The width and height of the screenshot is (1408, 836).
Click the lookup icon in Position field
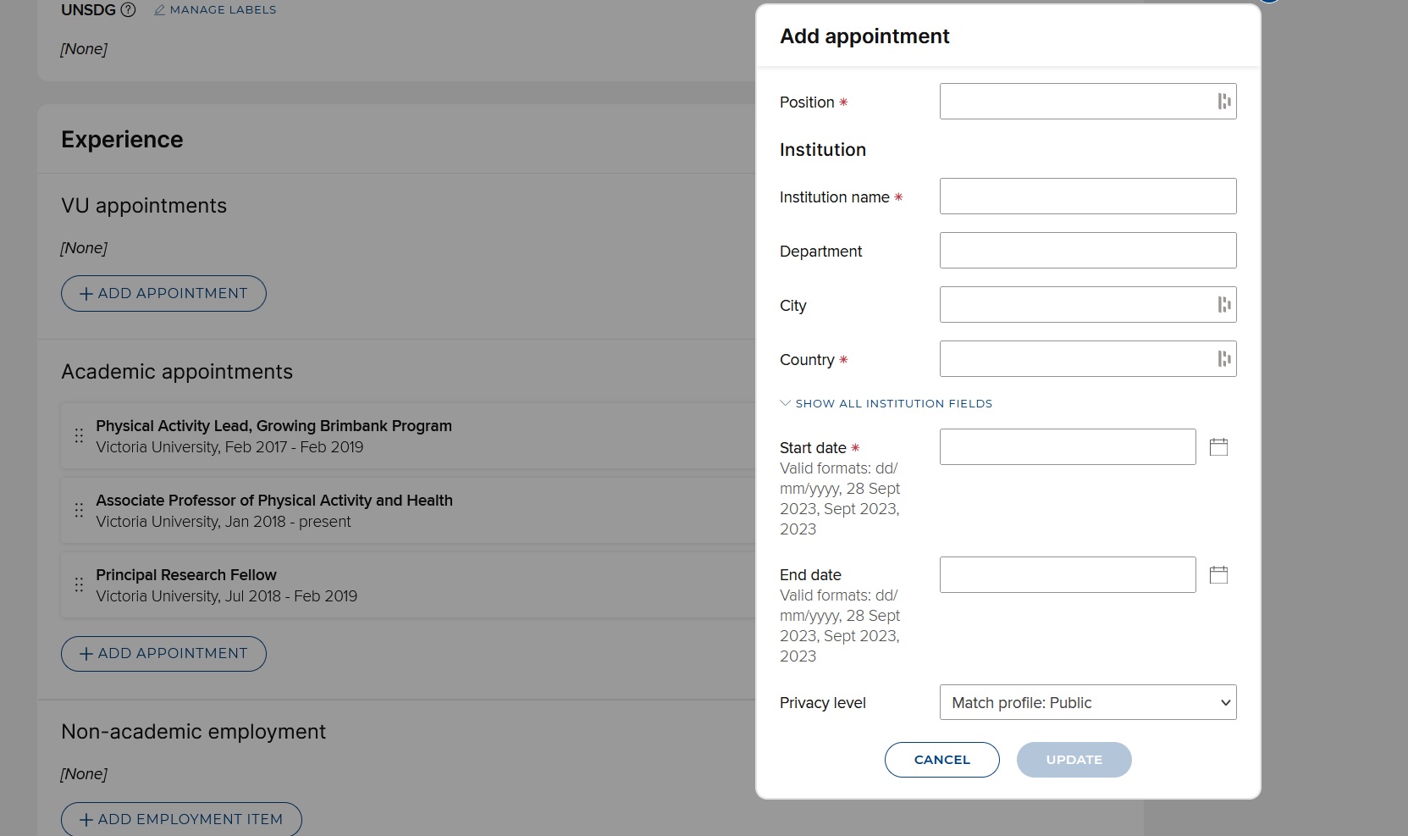(1223, 102)
